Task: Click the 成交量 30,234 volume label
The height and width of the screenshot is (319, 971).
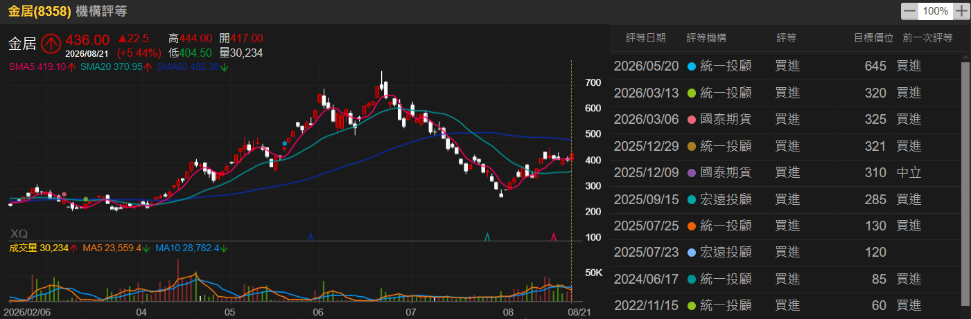Action: coord(43,247)
